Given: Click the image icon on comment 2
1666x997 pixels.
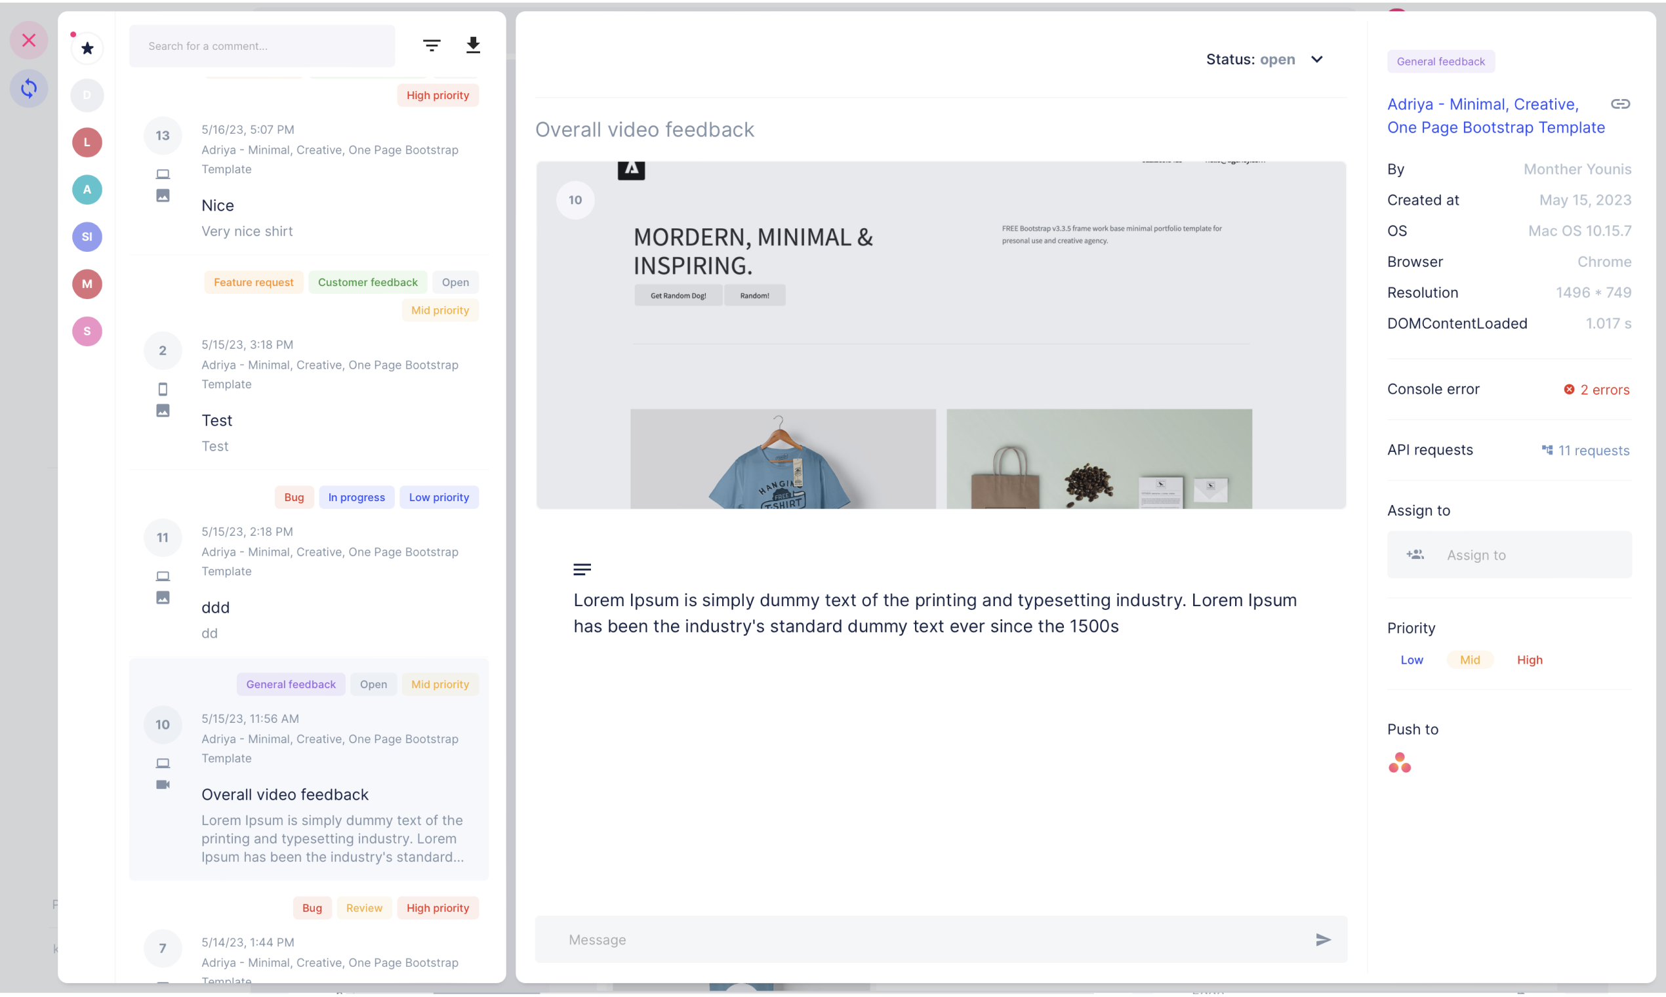Looking at the screenshot, I should click(163, 411).
